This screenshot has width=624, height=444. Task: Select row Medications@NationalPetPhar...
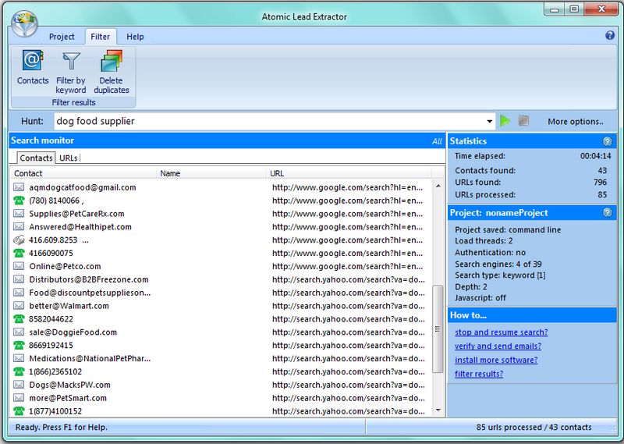pos(222,358)
